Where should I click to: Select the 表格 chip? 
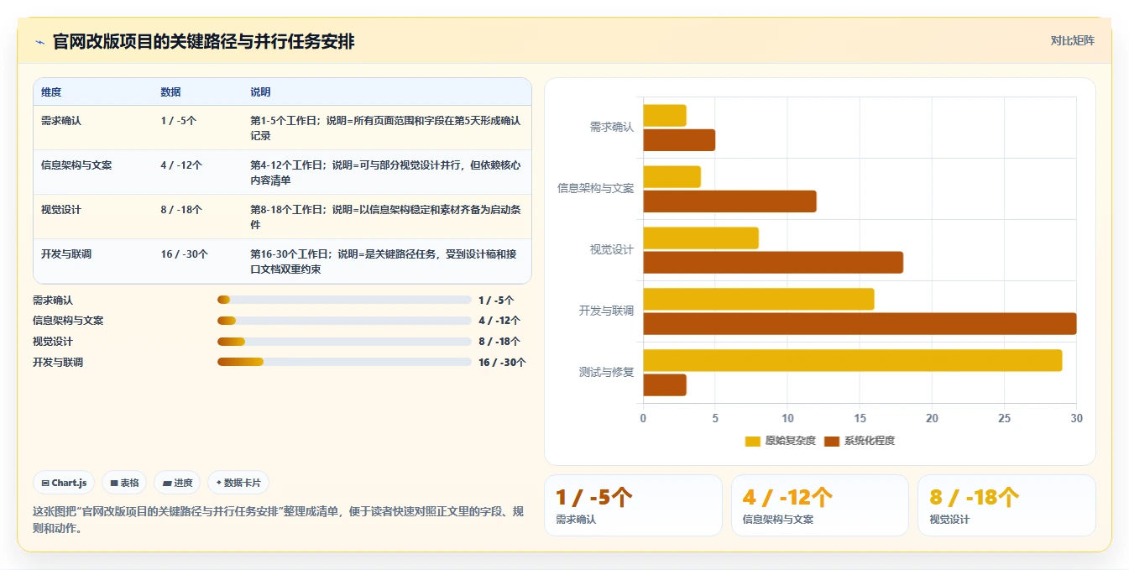(x=124, y=483)
